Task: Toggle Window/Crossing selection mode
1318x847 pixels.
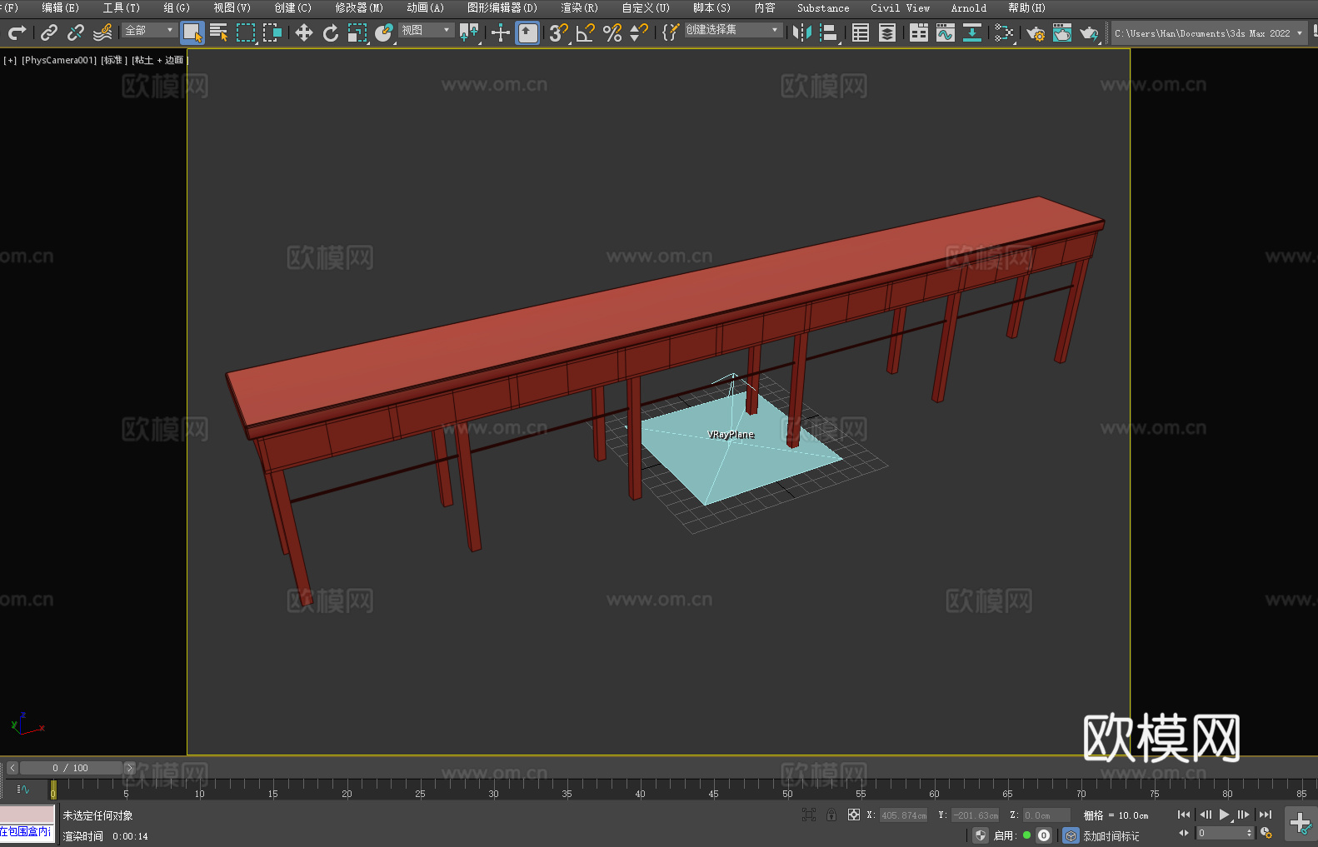Action: coord(272,32)
